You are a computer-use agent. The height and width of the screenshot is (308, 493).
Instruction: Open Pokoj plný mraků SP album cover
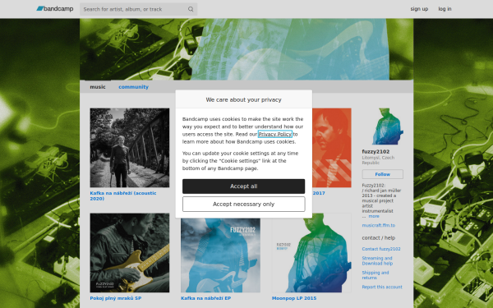point(130,253)
